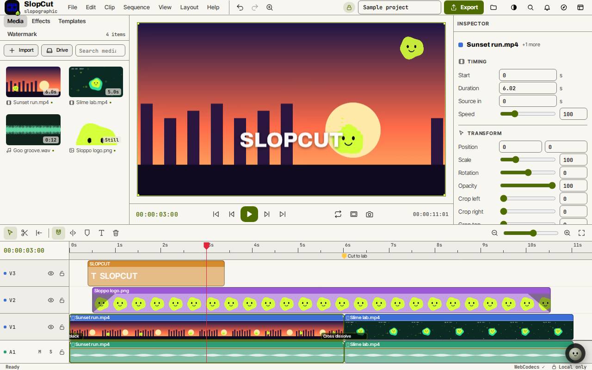The height and width of the screenshot is (370, 592).
Task: Open the project folder icon
Action: tap(493, 7)
